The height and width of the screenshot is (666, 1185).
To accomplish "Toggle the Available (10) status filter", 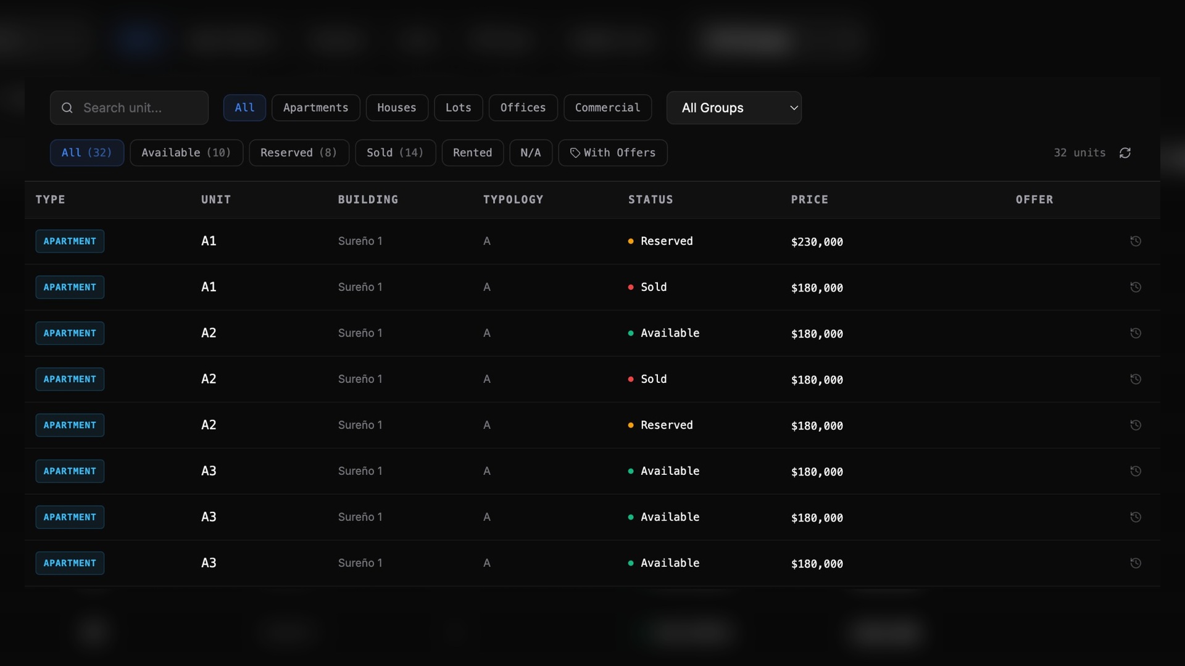I will point(186,153).
